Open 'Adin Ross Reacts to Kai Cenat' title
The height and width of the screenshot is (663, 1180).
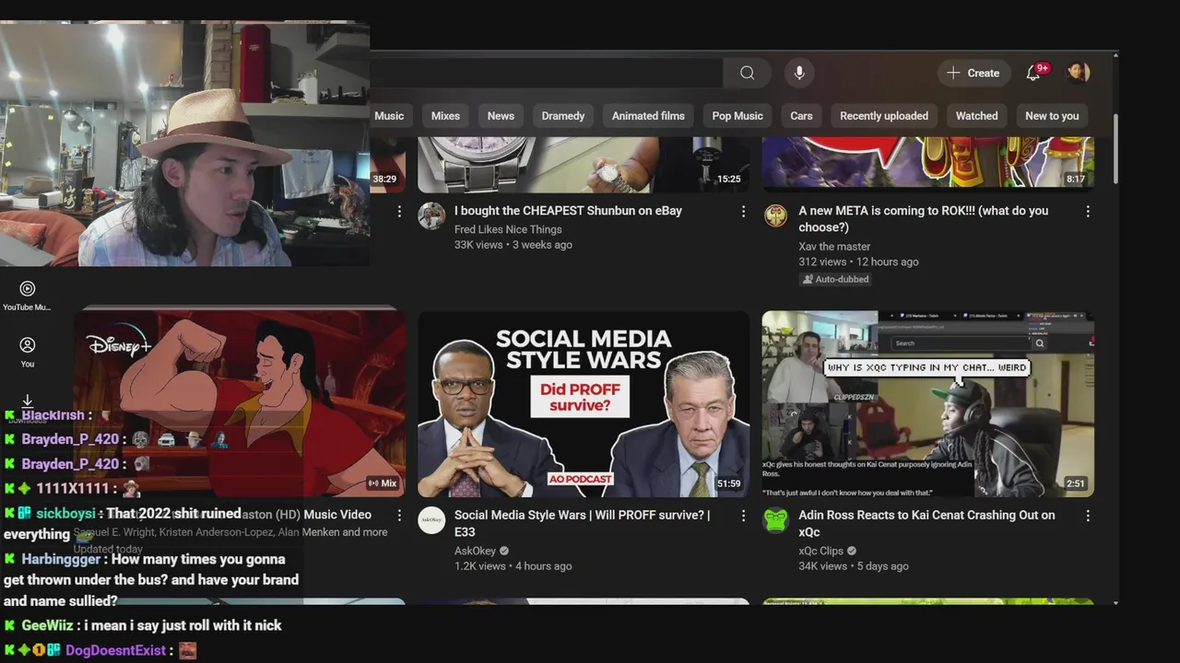tap(926, 523)
